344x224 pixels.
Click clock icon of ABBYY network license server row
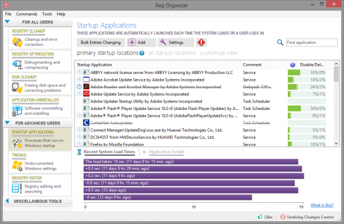tap(79, 72)
